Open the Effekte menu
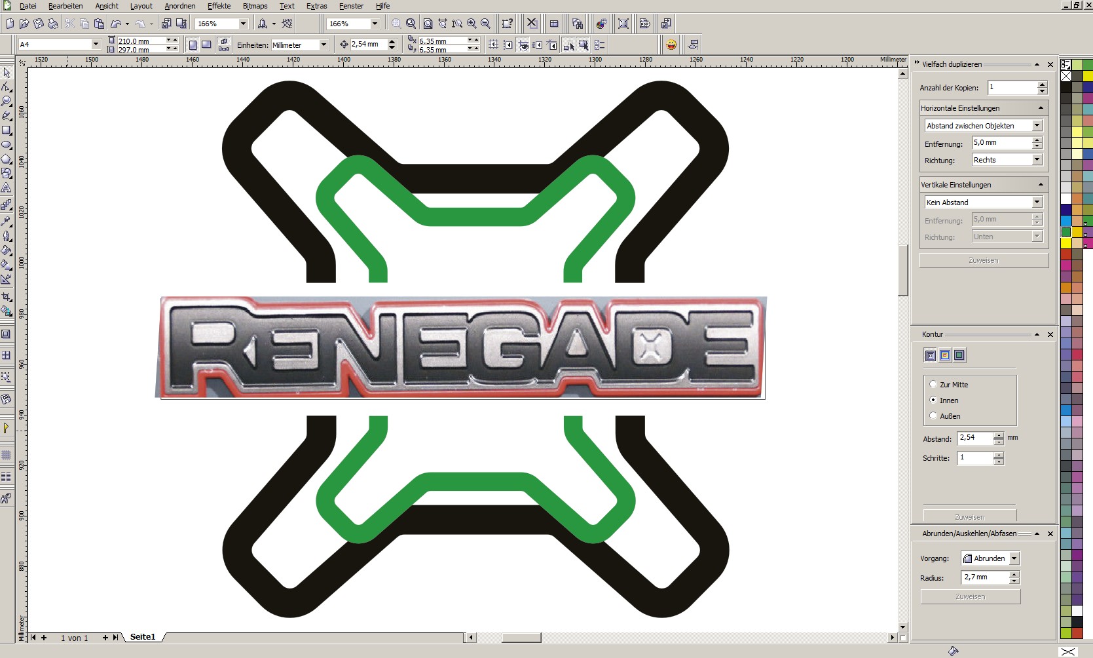 coord(219,6)
